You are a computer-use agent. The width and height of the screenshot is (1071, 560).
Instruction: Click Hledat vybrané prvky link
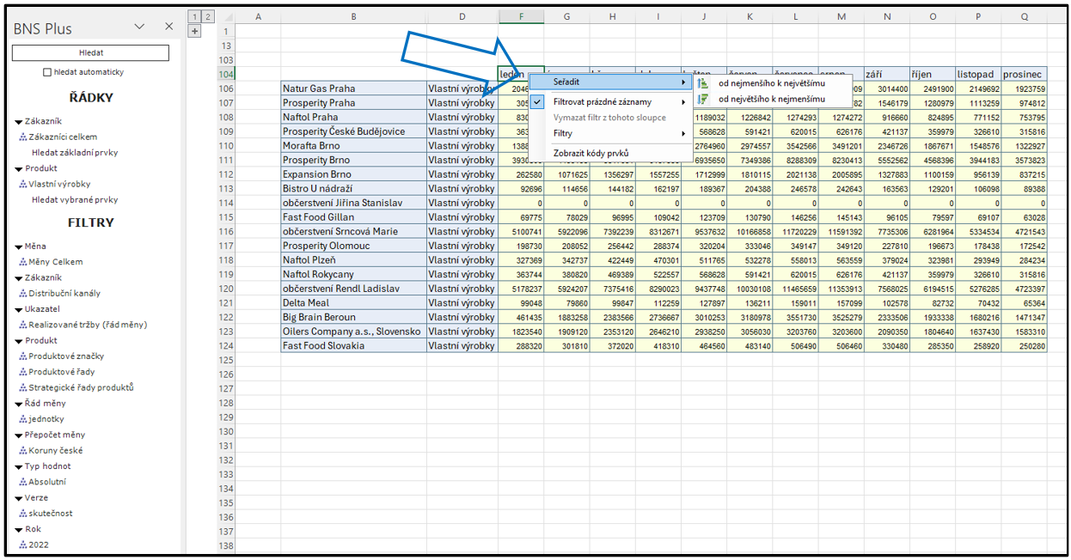click(x=73, y=199)
